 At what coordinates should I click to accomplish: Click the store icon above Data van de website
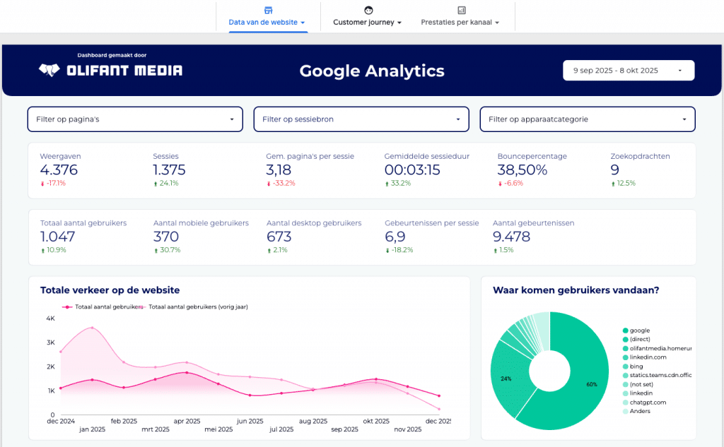coord(267,10)
